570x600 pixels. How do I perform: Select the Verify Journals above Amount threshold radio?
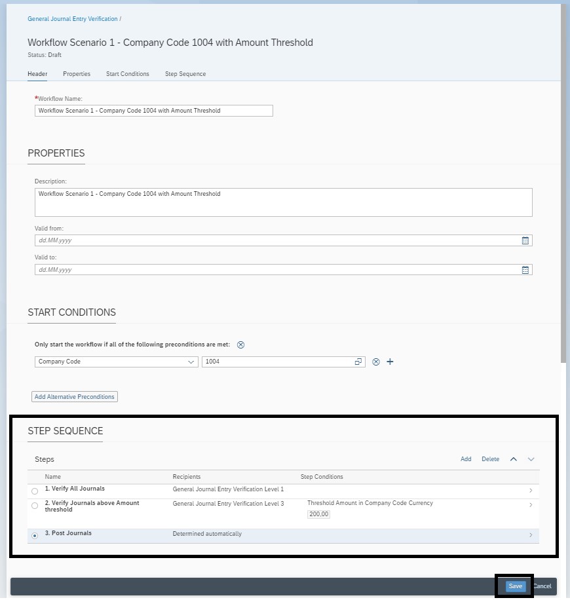[x=35, y=506]
